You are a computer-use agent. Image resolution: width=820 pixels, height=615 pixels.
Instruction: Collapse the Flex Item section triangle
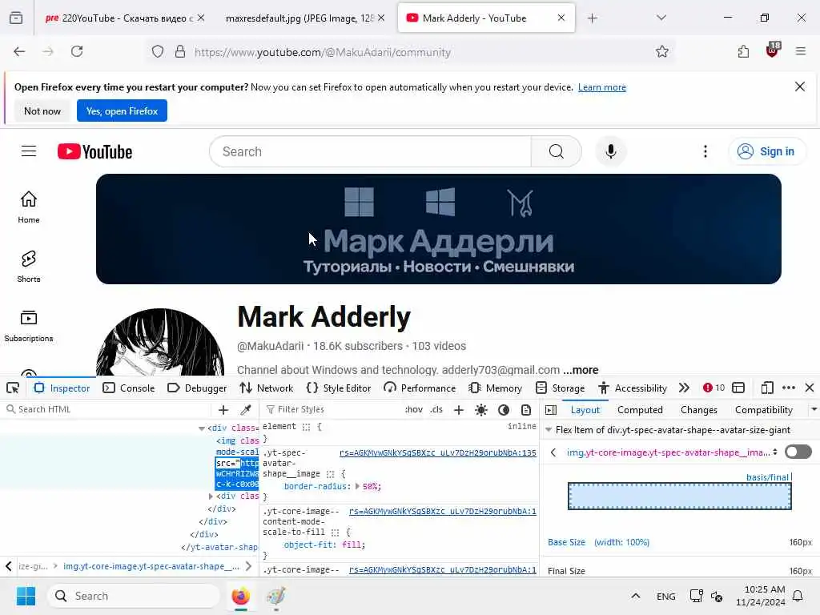(x=549, y=430)
